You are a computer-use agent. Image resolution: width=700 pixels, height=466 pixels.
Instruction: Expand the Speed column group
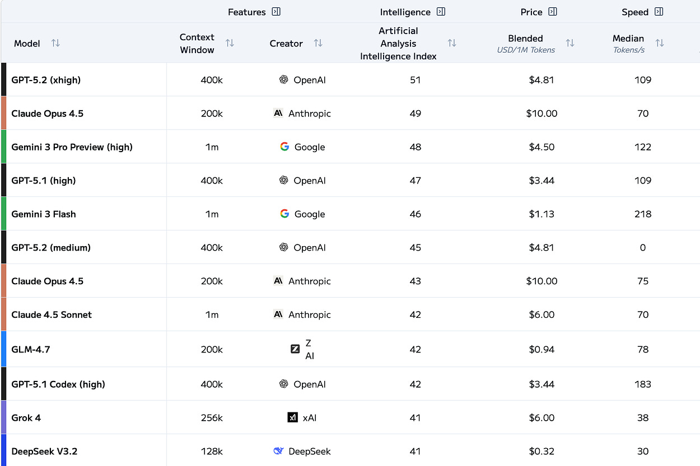(659, 12)
